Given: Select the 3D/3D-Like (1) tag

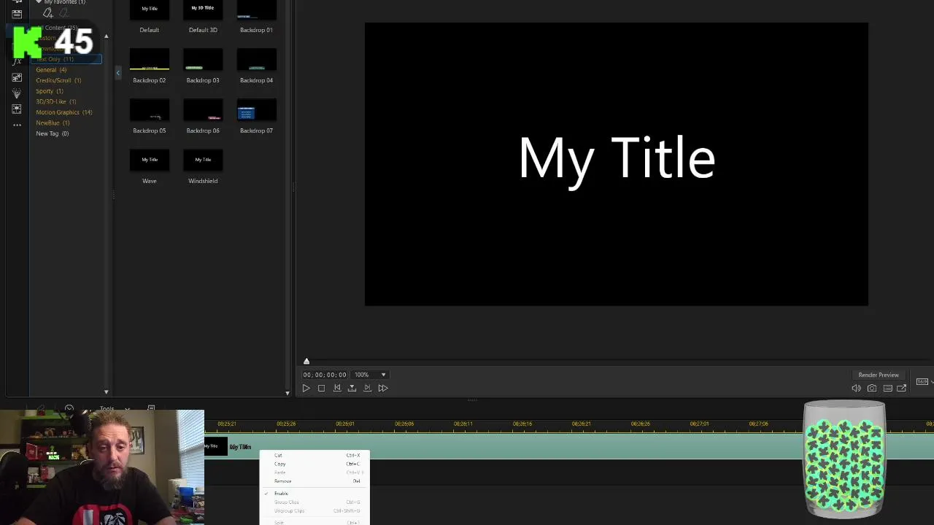Looking at the screenshot, I should pos(56,101).
